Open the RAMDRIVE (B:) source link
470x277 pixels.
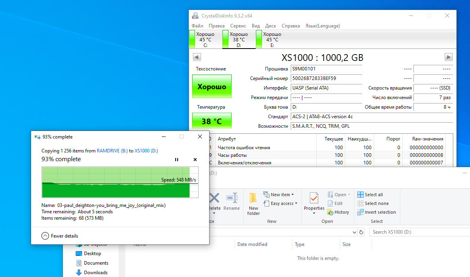[x=112, y=151]
